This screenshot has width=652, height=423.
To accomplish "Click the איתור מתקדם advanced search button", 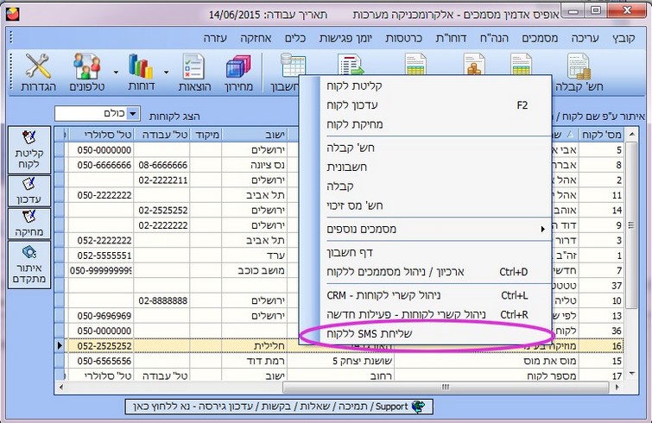I will 29,265.
